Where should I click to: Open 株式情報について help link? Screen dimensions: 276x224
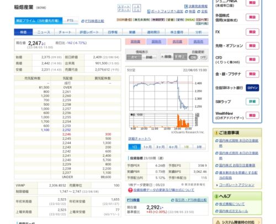pyautogui.click(x=232, y=204)
